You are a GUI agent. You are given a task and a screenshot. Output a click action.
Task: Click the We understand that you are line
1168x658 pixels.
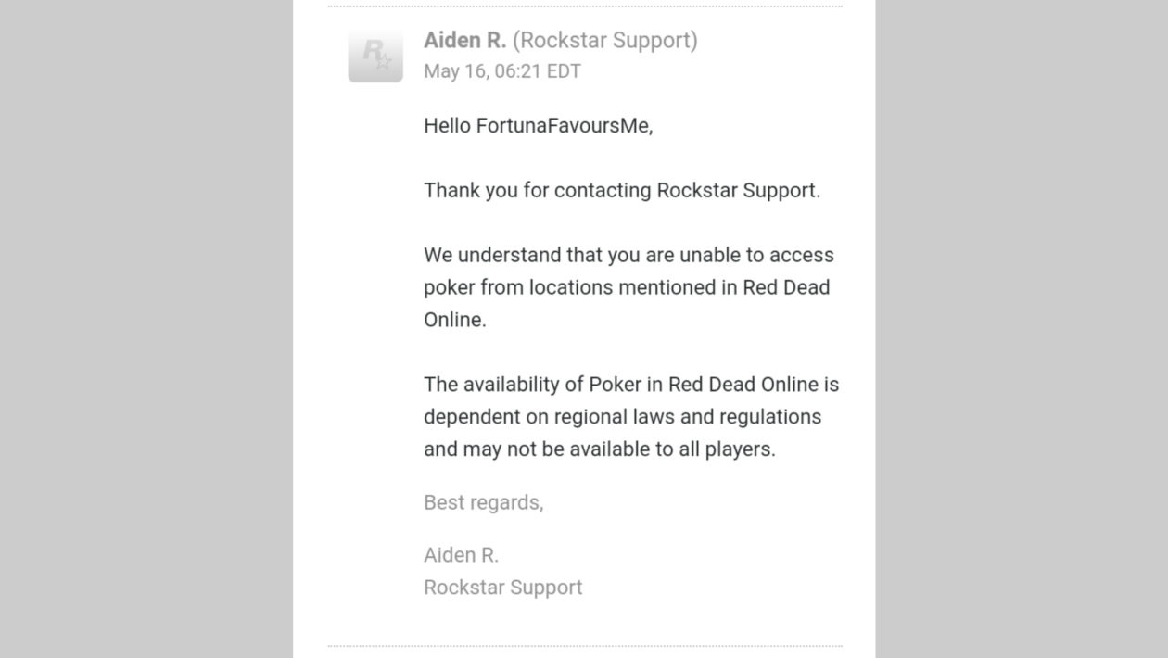coord(628,255)
